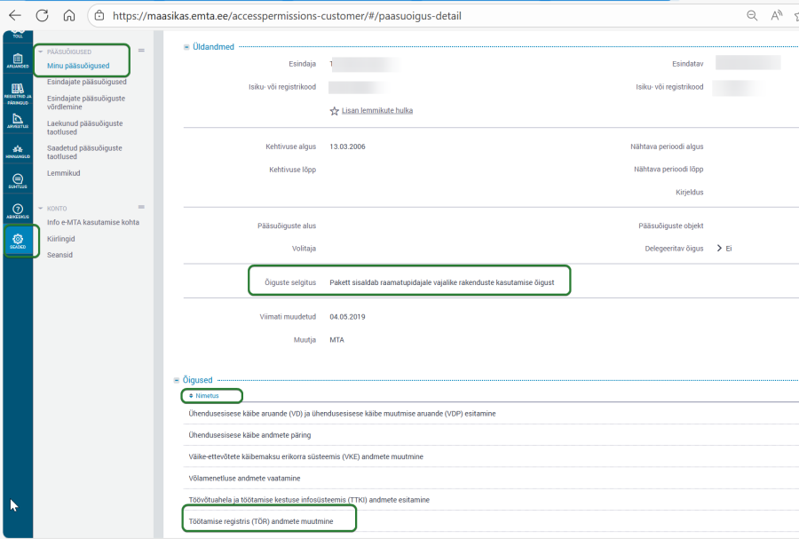Open the Abikeskus help center

[x=18, y=211]
